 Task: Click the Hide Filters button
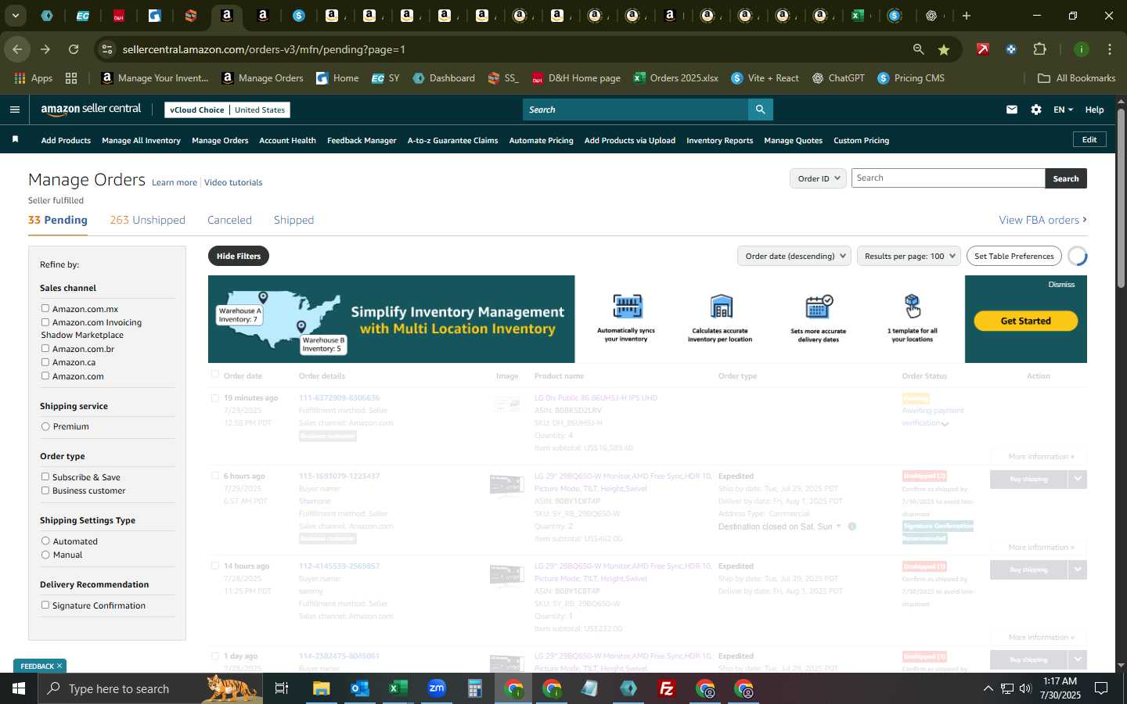click(239, 256)
